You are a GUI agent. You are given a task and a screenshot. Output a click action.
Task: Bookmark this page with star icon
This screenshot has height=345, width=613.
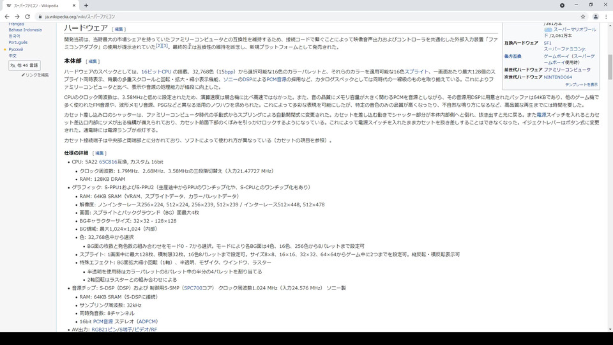point(583,17)
